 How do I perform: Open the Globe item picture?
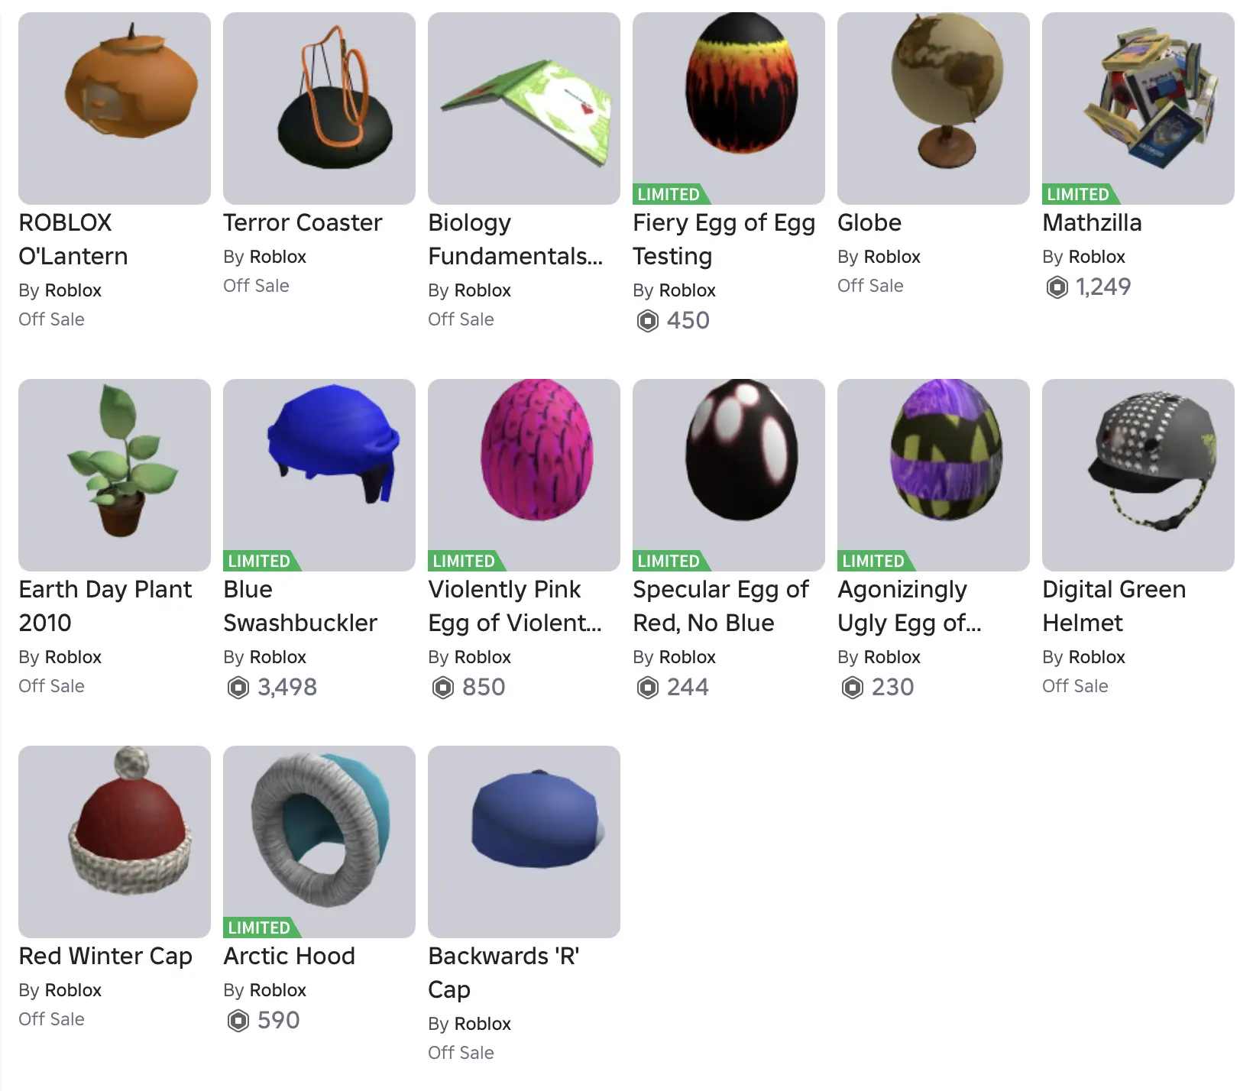934,108
